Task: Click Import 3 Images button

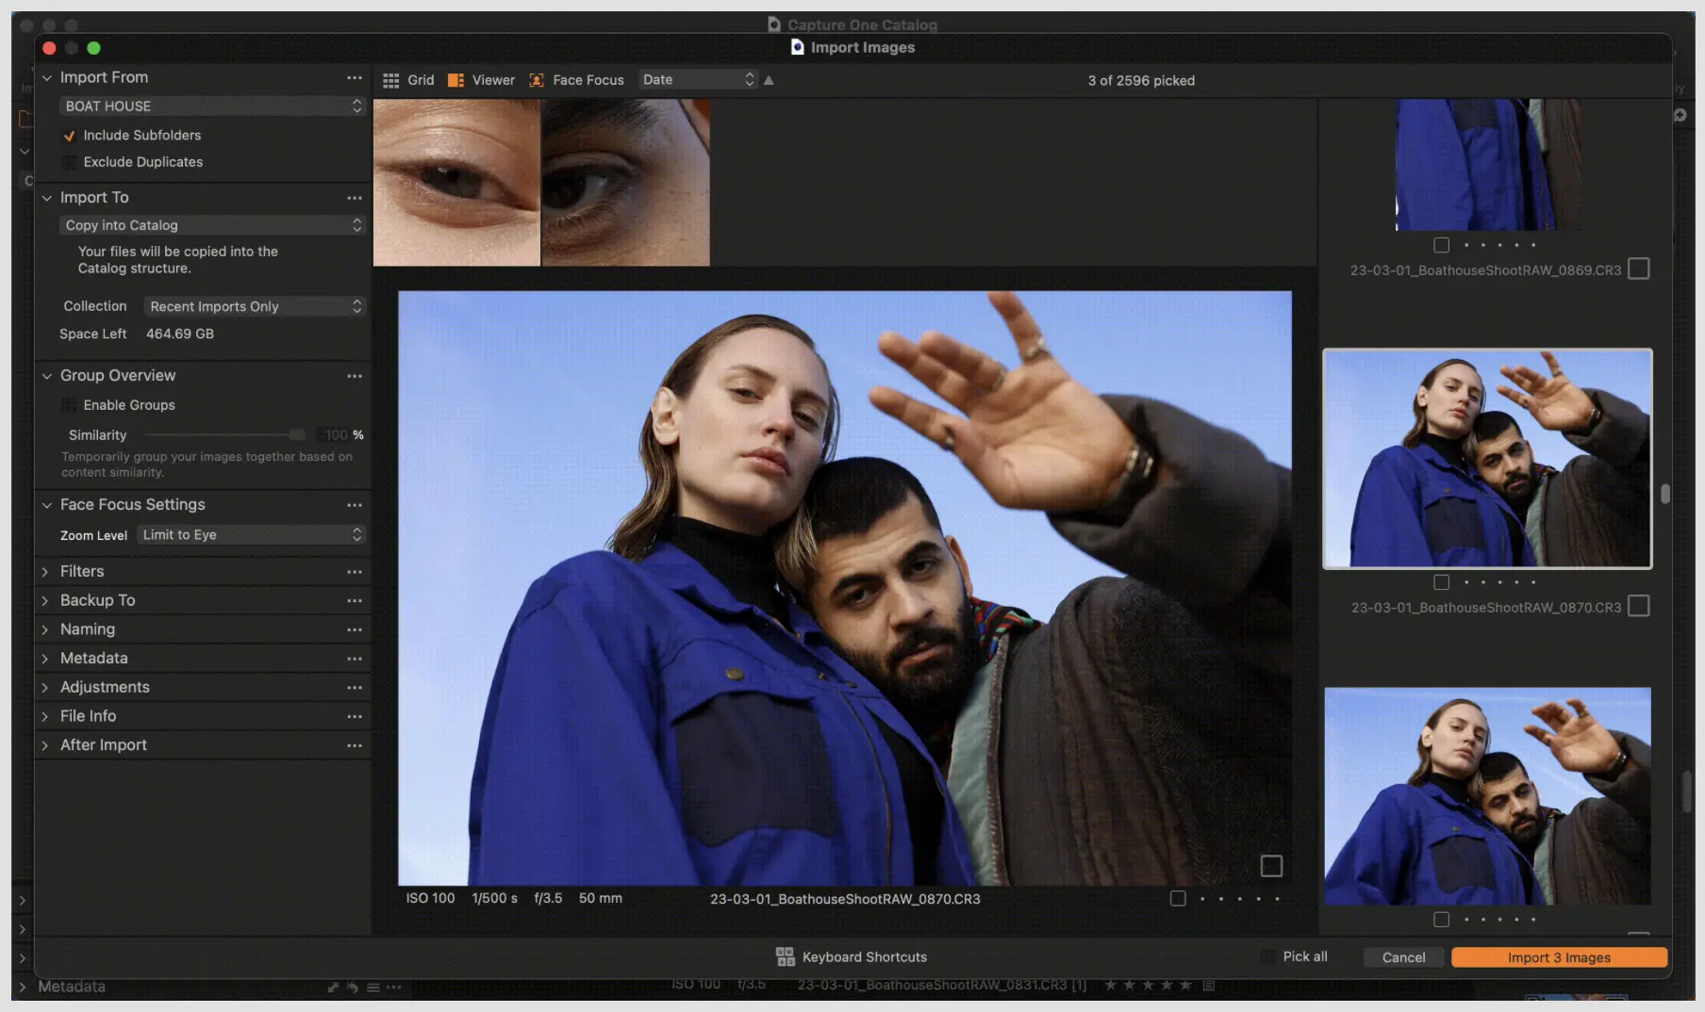Action: tap(1559, 957)
